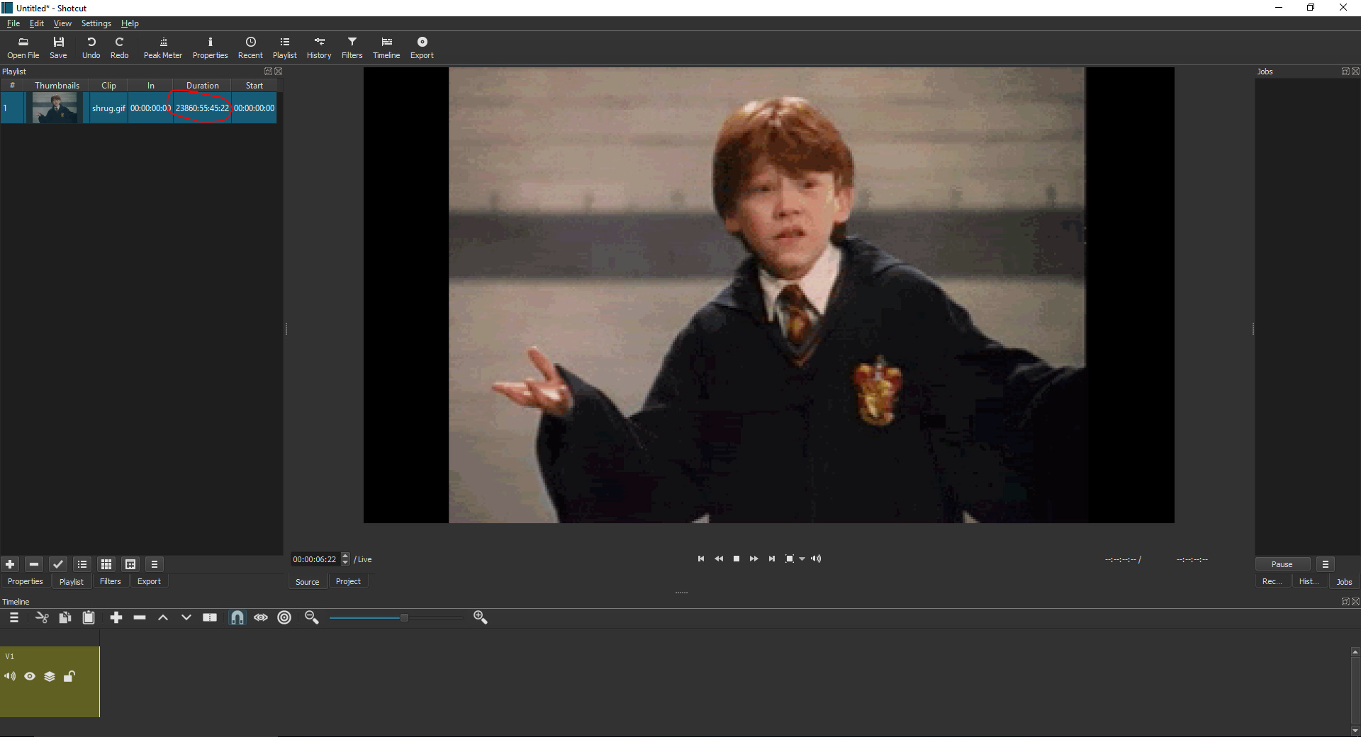This screenshot has height=737, width=1361.
Task: Open the Edit menu
Action: point(37,23)
